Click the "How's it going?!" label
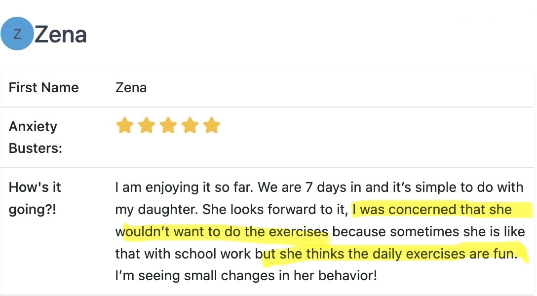537x296 pixels. click(35, 198)
